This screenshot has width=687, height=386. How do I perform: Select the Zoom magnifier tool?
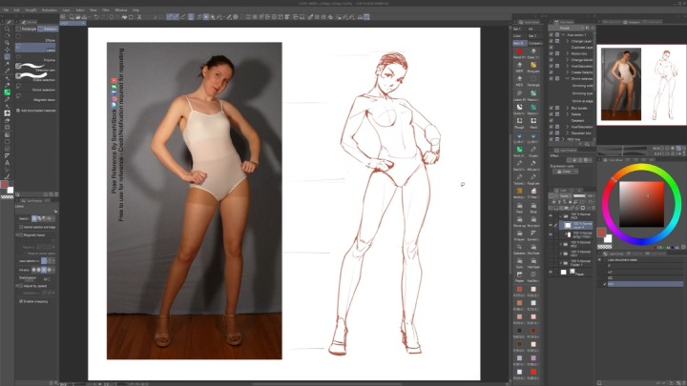(x=7, y=29)
